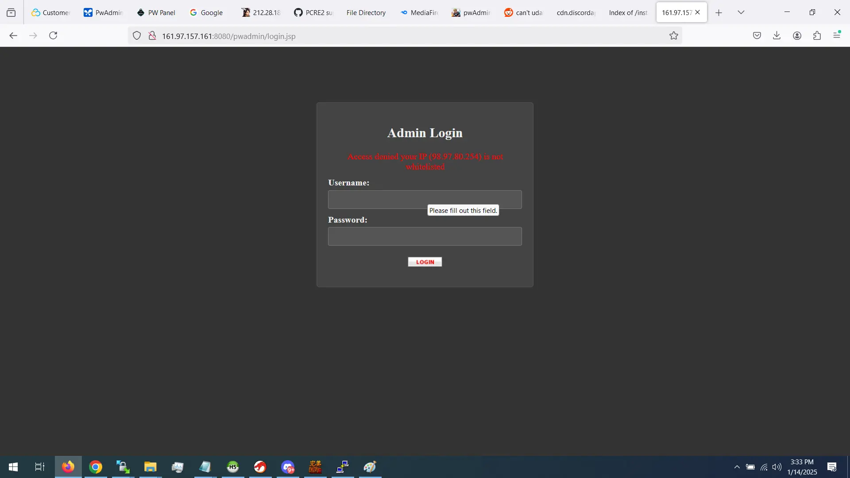Open the notification center icon
The image size is (850, 478).
832,467
